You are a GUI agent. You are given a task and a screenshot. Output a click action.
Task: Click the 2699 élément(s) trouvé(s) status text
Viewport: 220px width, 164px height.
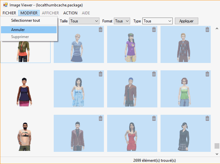tap(154, 160)
